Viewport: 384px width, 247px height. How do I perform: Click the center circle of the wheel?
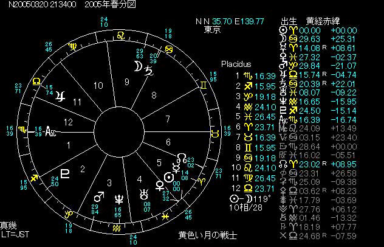[x=119, y=130]
